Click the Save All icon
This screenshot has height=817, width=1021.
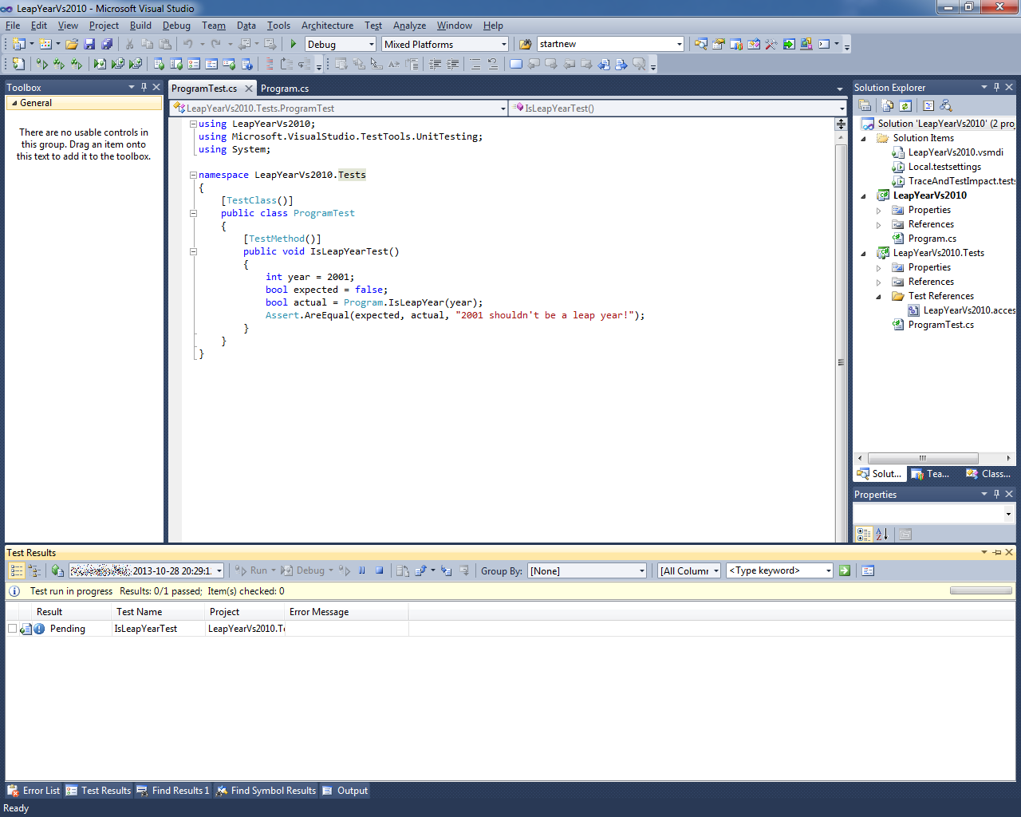point(107,44)
